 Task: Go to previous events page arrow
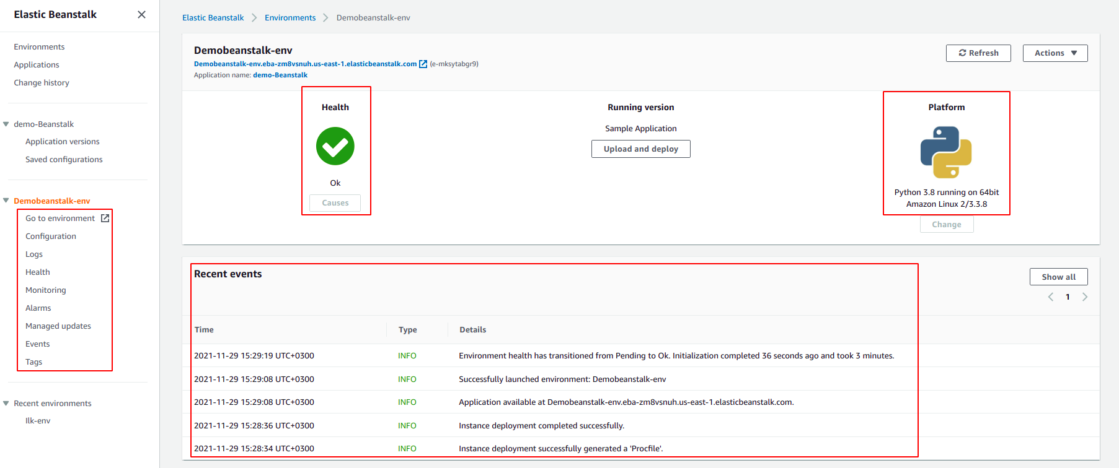pyautogui.click(x=1051, y=297)
